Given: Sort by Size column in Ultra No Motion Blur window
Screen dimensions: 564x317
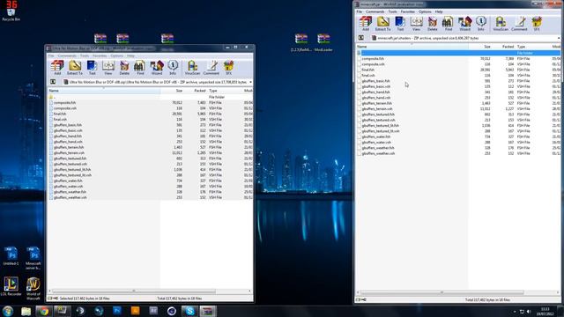Looking at the screenshot, I should click(x=172, y=91).
